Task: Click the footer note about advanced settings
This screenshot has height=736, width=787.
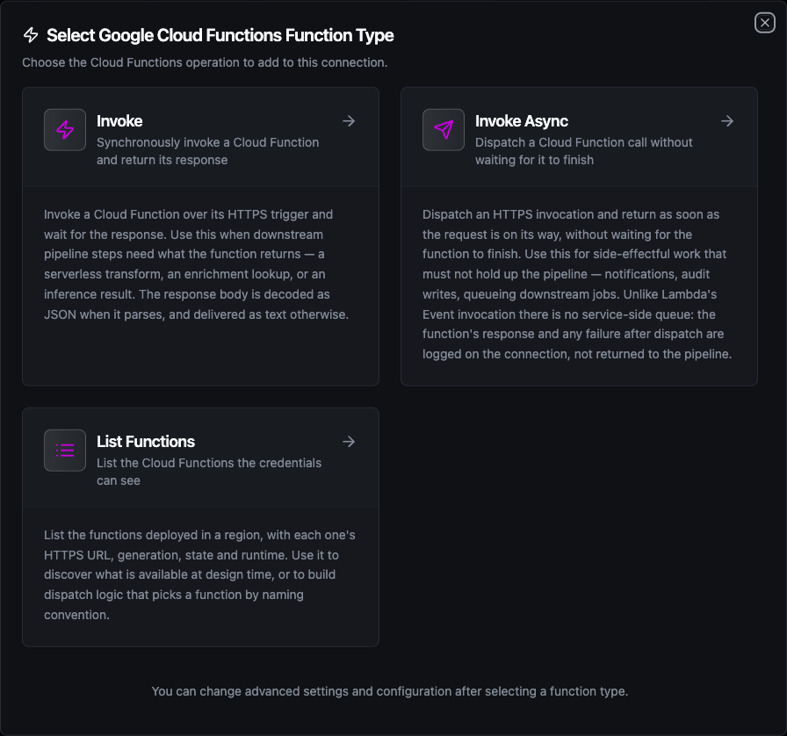Action: pyautogui.click(x=390, y=691)
